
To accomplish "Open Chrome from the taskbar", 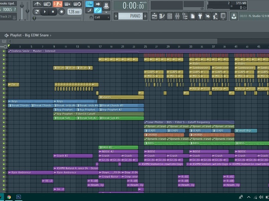I will point(9,197).
